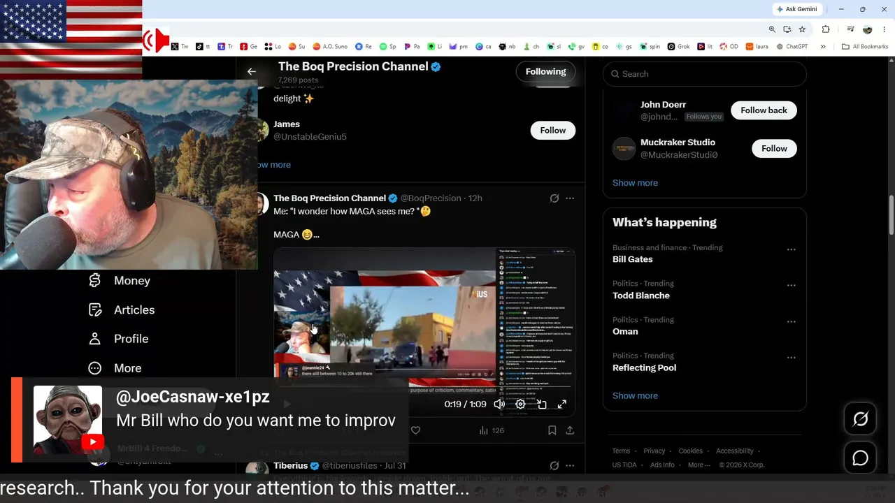Screen dimensions: 895x503
Task: Bookmark the MAGA video post
Action: 552,430
